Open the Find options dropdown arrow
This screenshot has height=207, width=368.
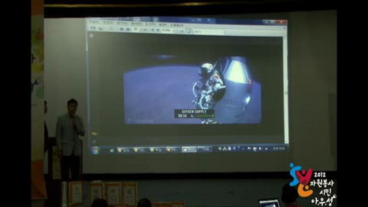[x=224, y=32]
